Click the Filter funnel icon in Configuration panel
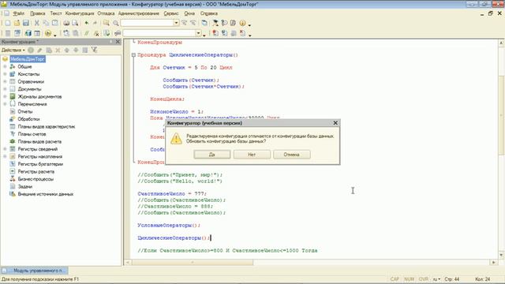 click(x=94, y=50)
